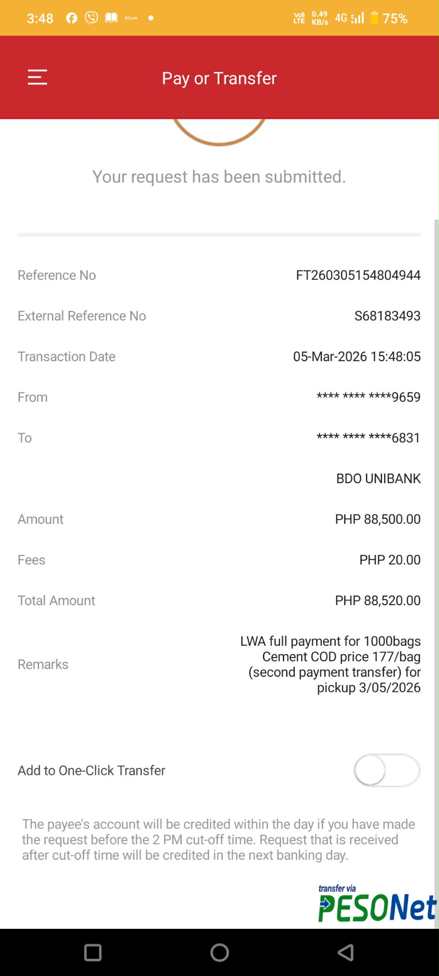Toggle Add to One-Click Transfer switch
Image resolution: width=439 pixels, height=976 pixels.
(387, 770)
